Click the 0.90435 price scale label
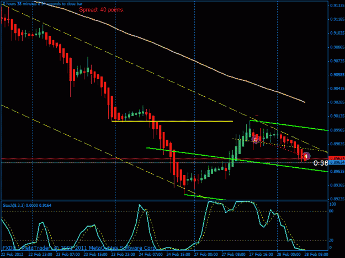345x258 pixels. pos(337,89)
